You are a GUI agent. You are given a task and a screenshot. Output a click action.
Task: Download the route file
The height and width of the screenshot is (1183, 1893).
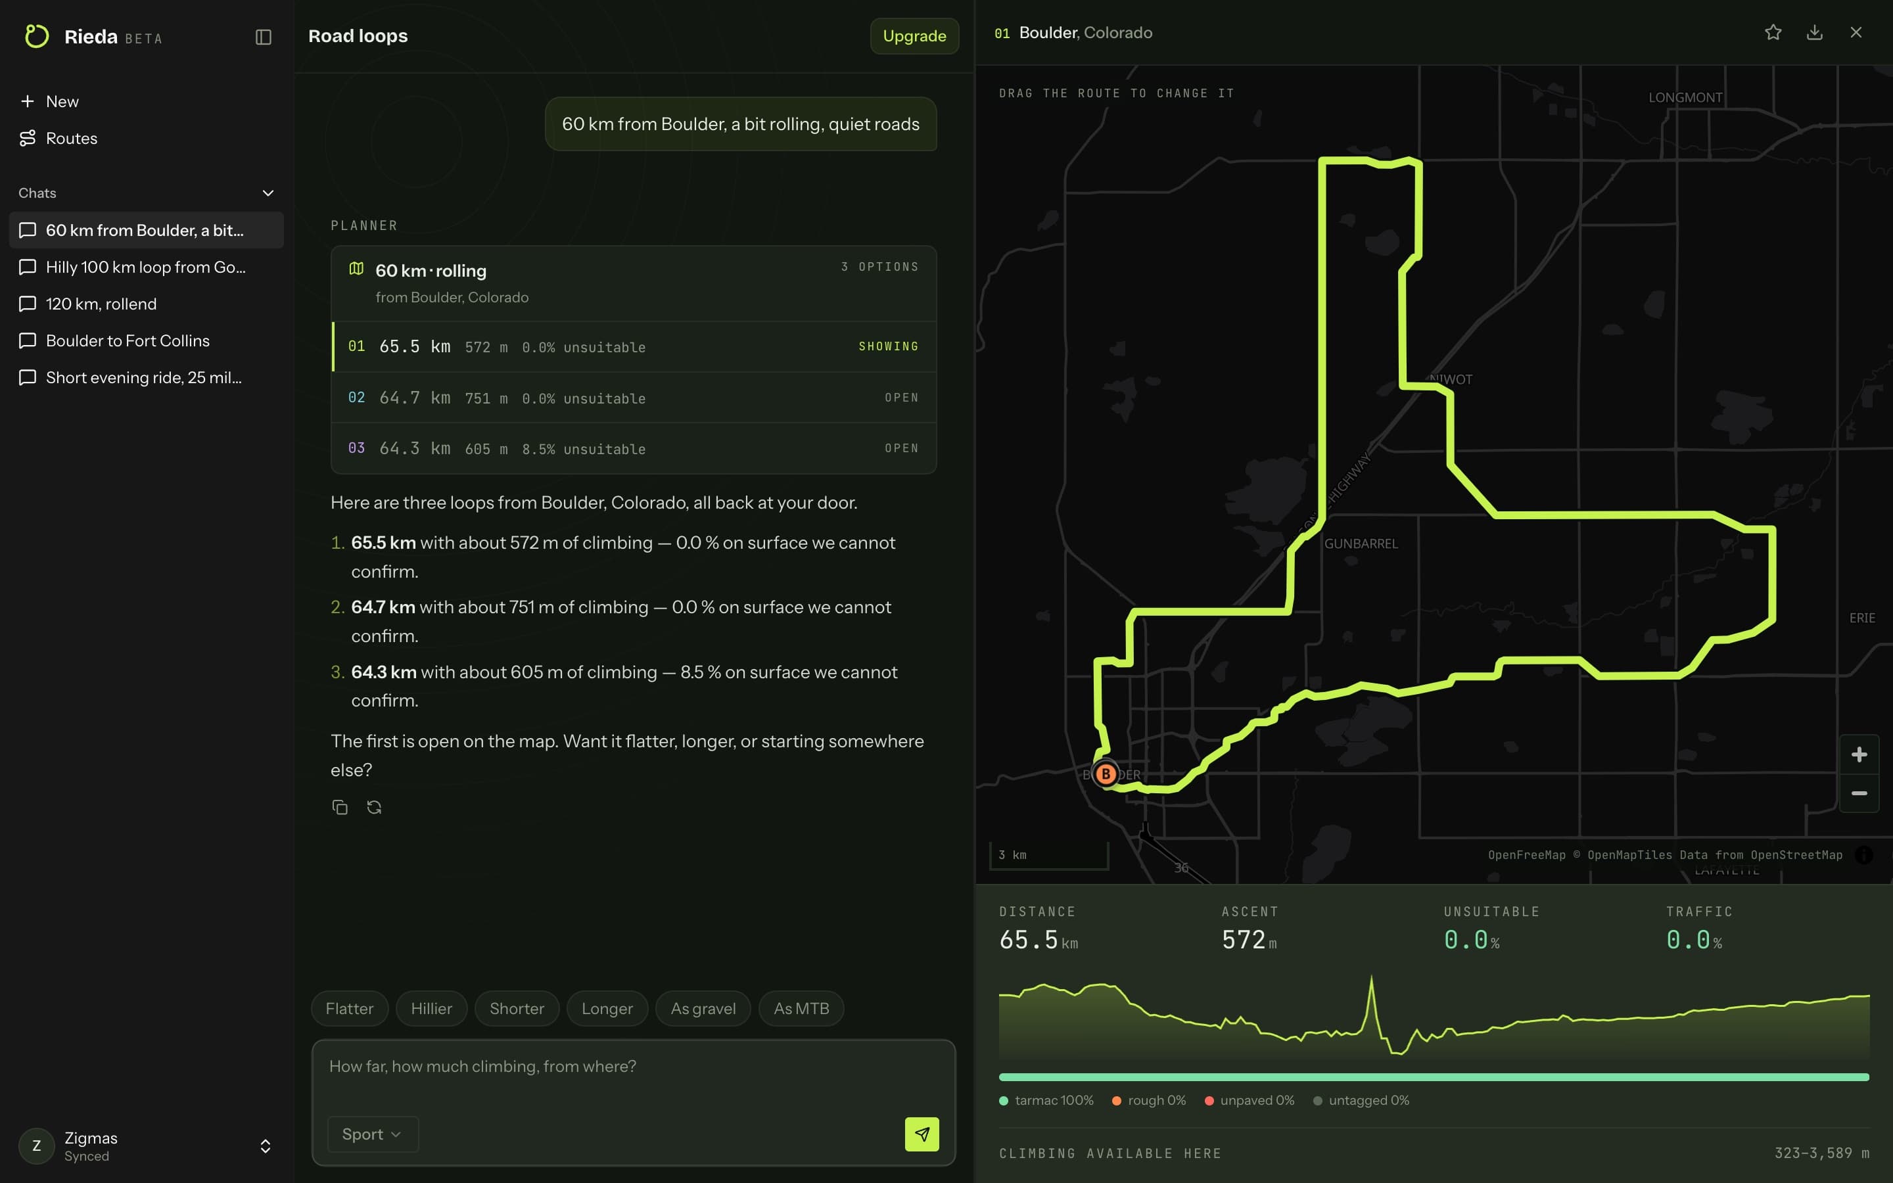pos(1814,32)
